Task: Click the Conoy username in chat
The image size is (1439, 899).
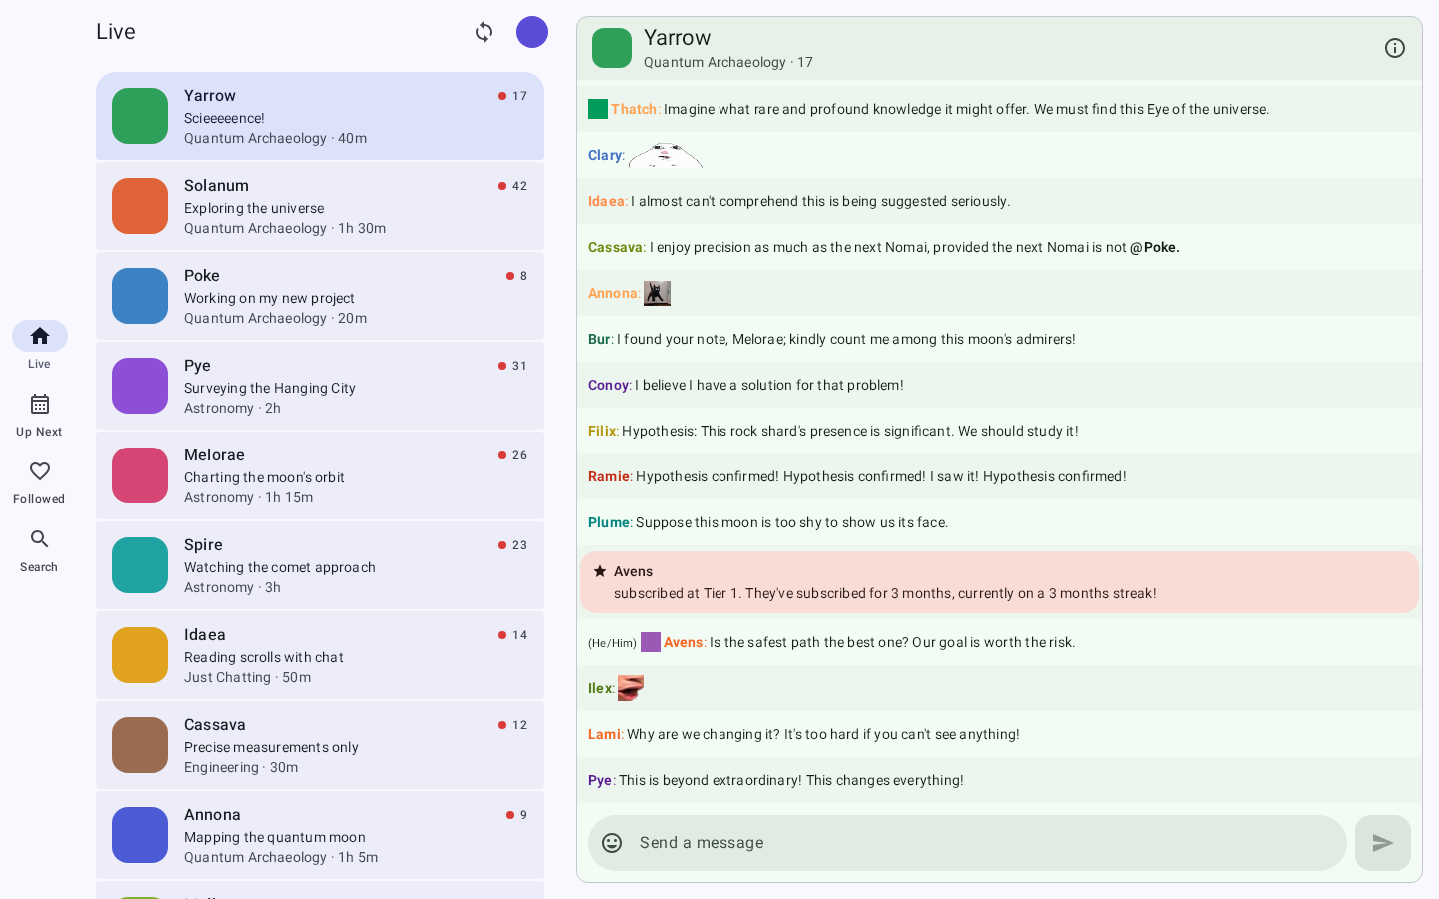Action: pyautogui.click(x=608, y=385)
